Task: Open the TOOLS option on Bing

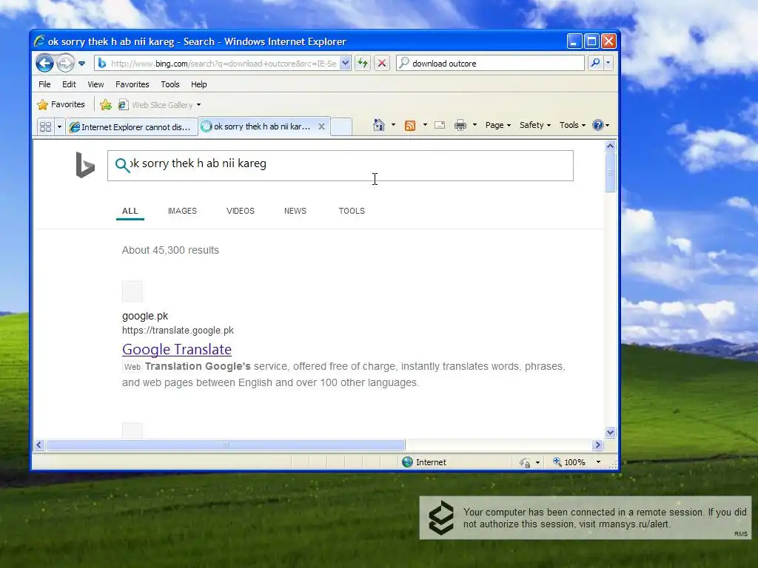Action: (x=352, y=211)
